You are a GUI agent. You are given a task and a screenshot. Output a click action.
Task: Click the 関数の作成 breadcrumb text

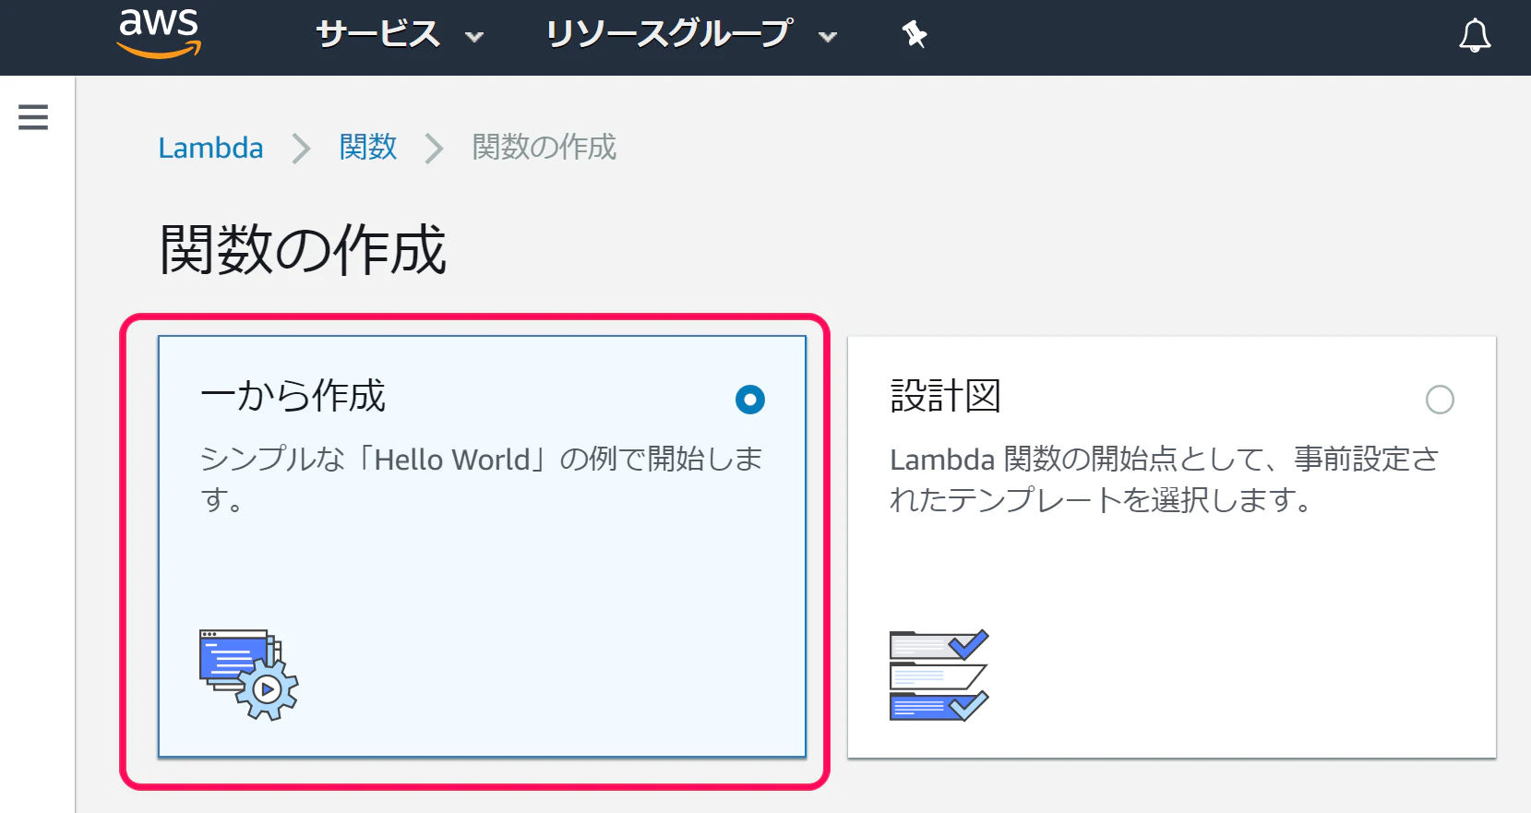click(x=544, y=148)
